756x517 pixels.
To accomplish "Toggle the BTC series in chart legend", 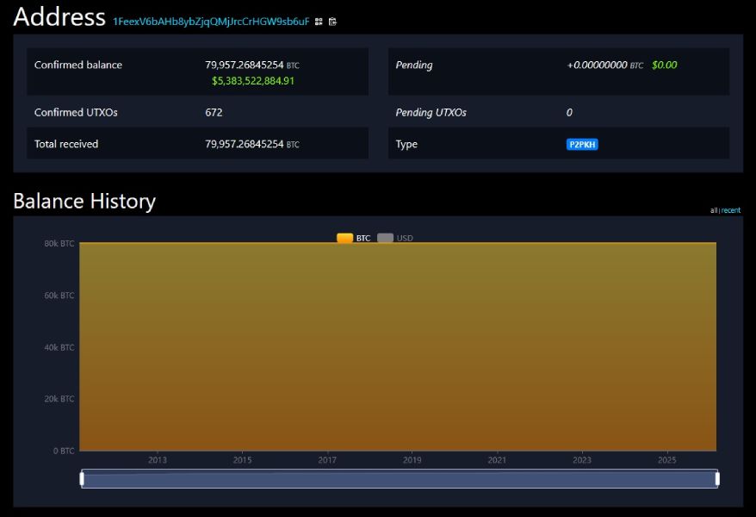I will (354, 238).
